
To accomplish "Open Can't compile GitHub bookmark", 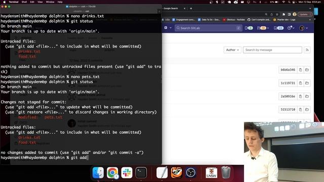I will click(259, 20).
